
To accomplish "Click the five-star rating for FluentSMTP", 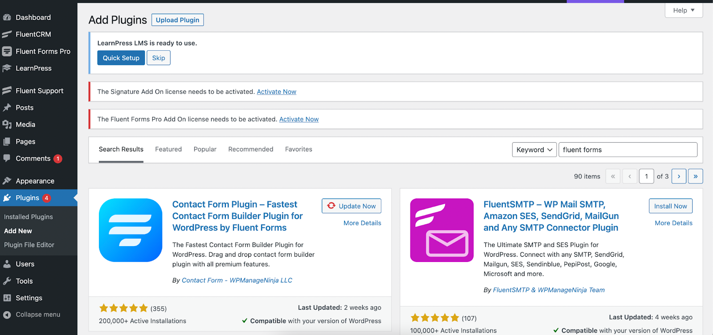I will [434, 318].
